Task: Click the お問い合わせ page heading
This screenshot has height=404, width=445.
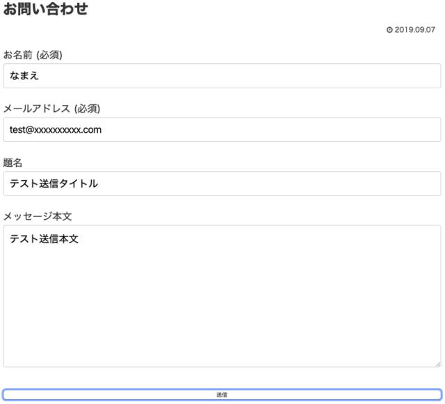Action: pyautogui.click(x=46, y=8)
